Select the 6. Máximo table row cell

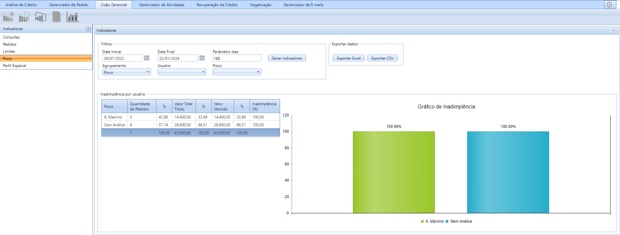pos(114,117)
